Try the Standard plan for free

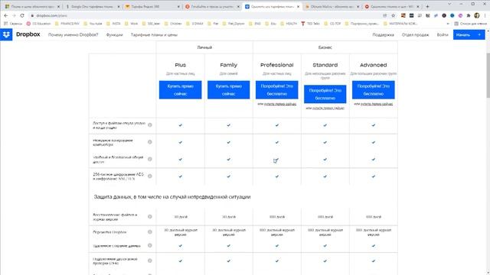coord(325,94)
